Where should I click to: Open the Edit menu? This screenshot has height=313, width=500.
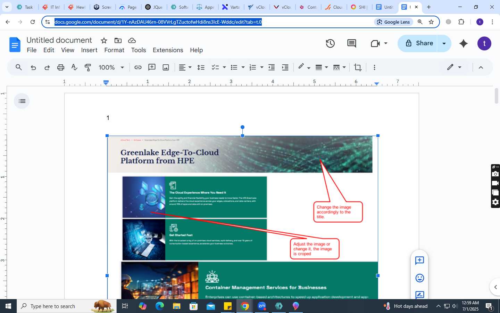pyautogui.click(x=49, y=50)
